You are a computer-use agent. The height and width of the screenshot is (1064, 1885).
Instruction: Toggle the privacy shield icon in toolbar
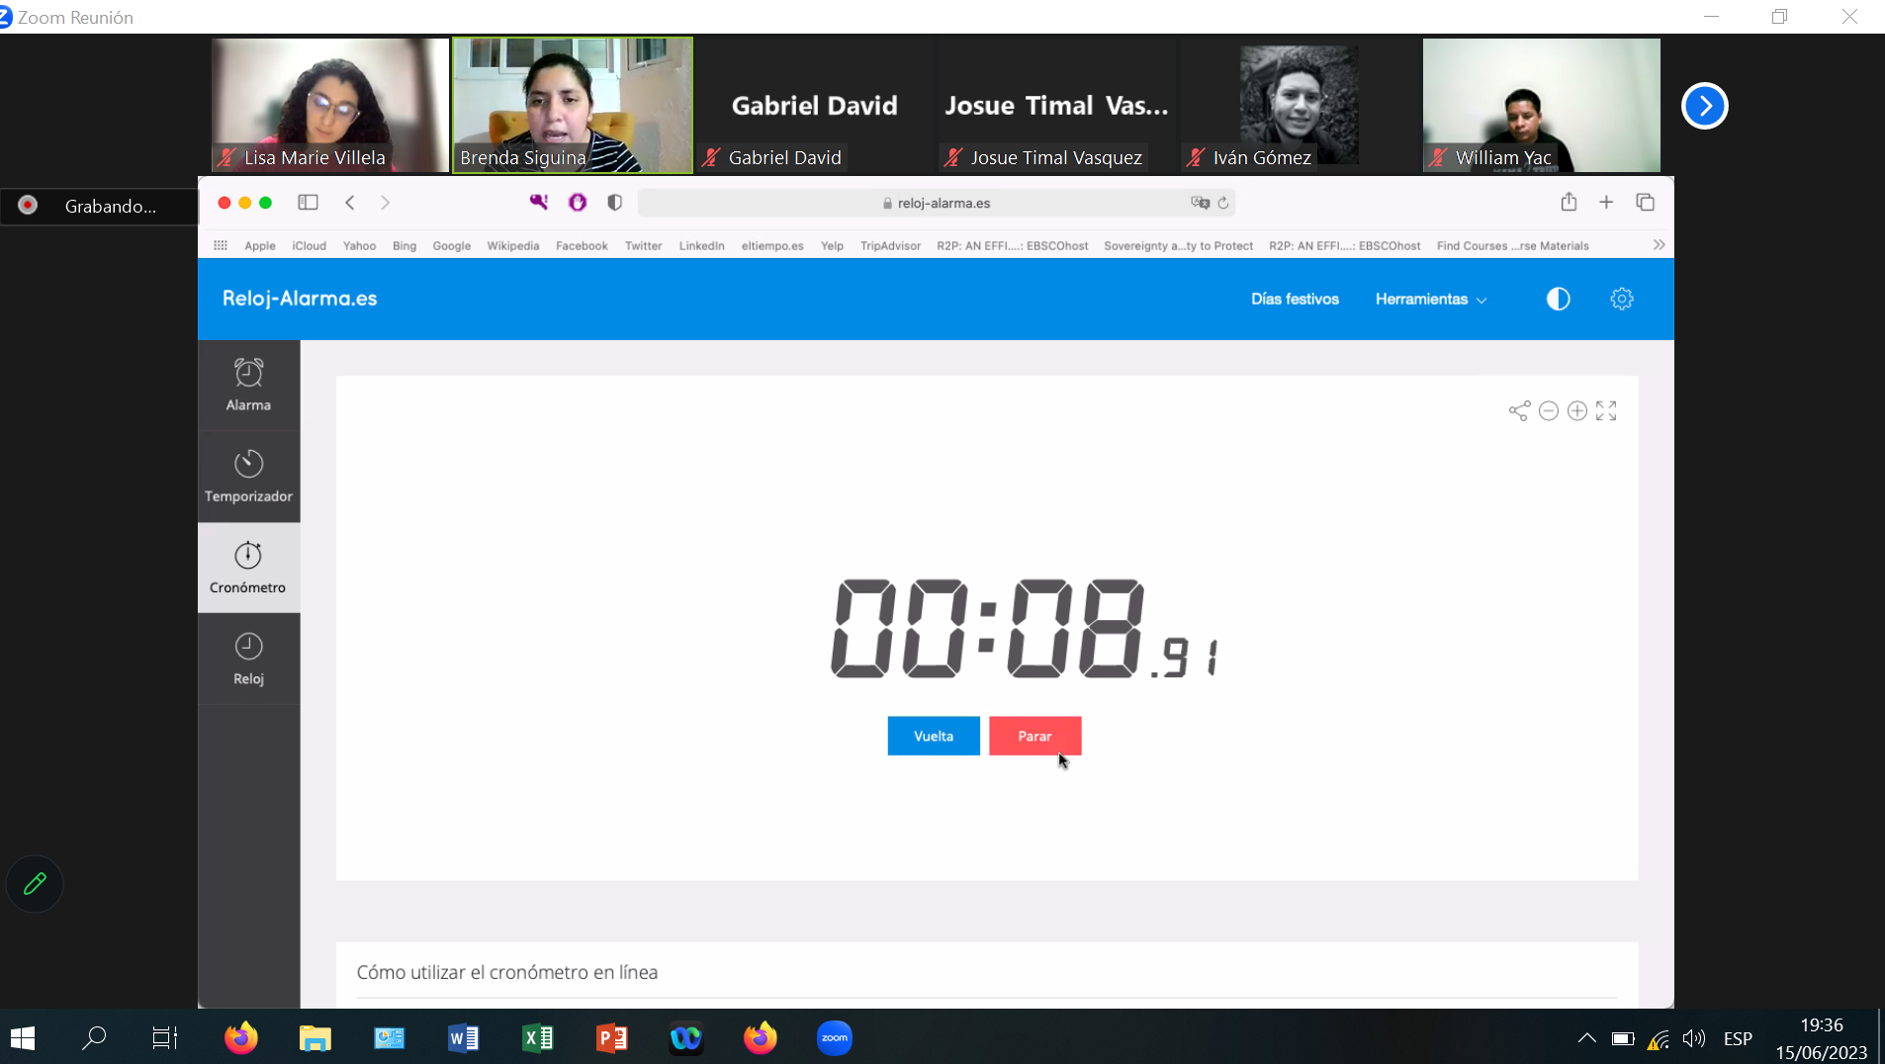tap(614, 203)
